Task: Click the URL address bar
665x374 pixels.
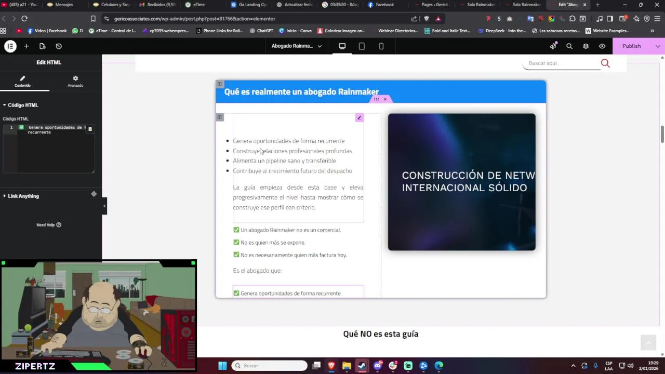Action: pos(260,19)
